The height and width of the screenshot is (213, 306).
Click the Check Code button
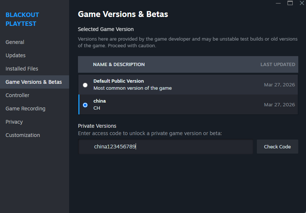[277, 147]
